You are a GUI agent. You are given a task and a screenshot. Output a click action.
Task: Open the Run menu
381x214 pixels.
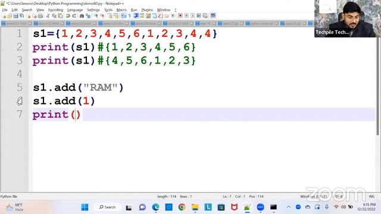coord(134,10)
